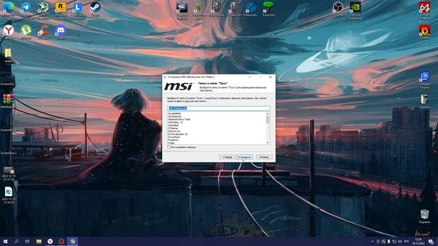Open the notification center icon
The image size is (438, 246).
point(431,241)
